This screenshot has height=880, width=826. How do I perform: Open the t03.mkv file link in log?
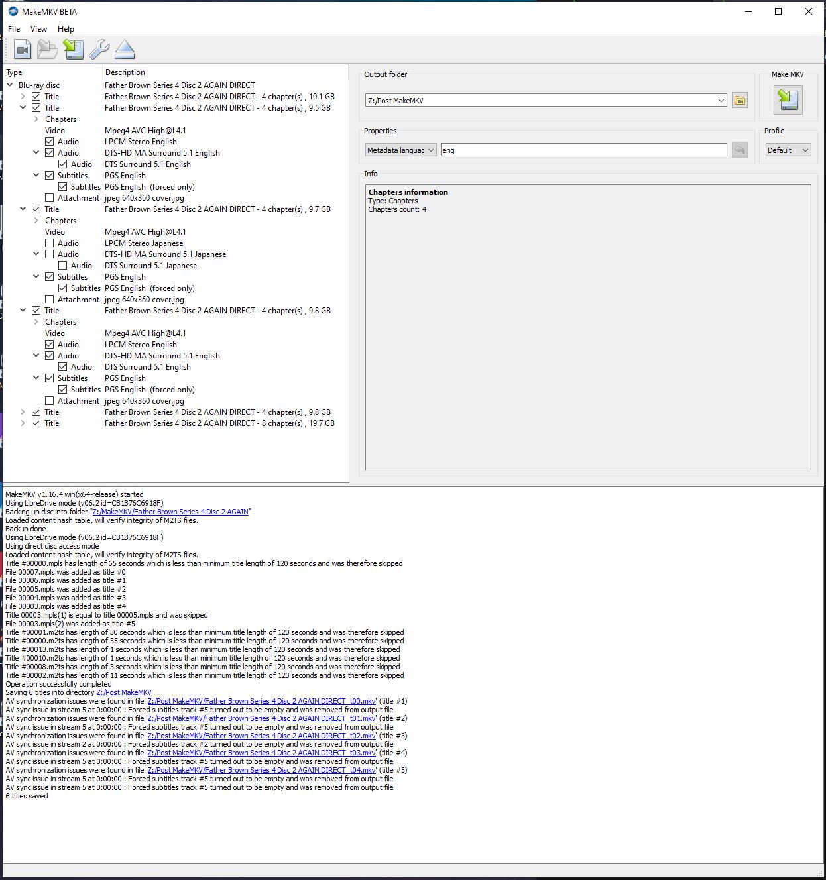(262, 753)
